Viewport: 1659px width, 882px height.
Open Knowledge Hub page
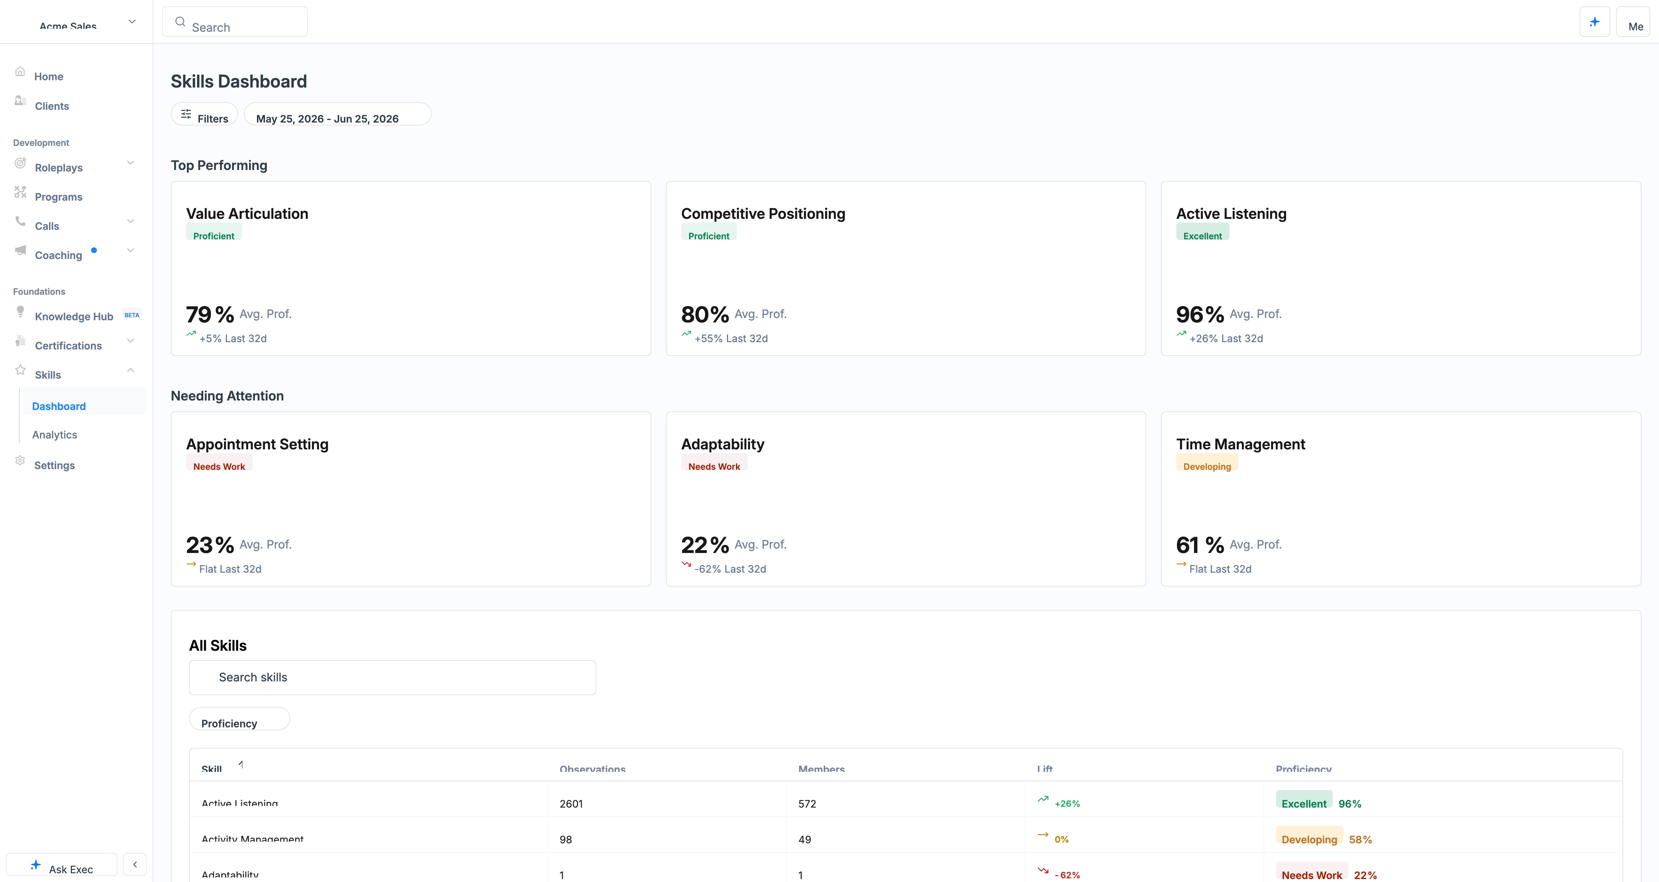[x=74, y=316]
